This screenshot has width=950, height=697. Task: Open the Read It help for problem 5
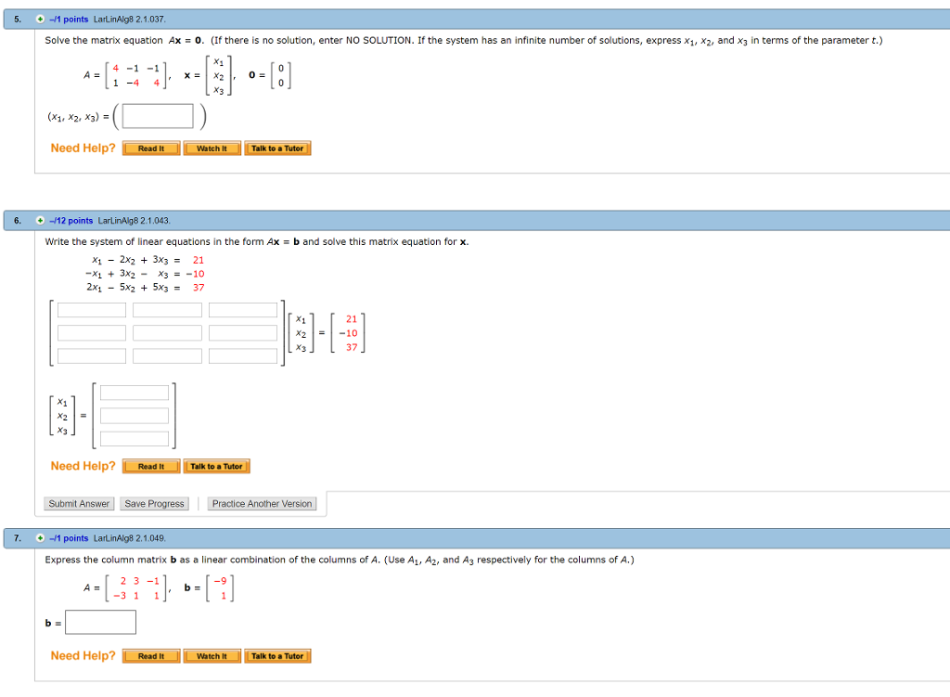point(150,147)
